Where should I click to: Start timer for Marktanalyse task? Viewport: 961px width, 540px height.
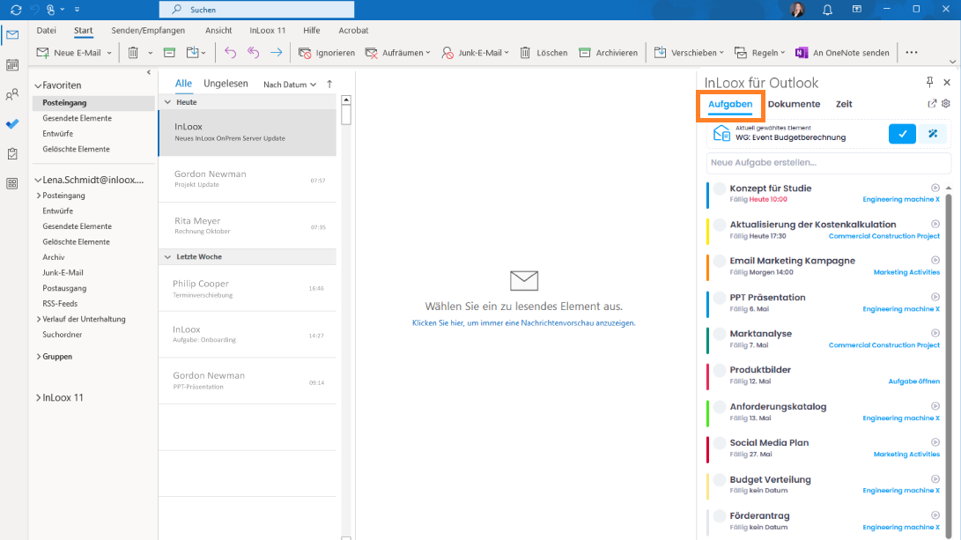tap(935, 334)
